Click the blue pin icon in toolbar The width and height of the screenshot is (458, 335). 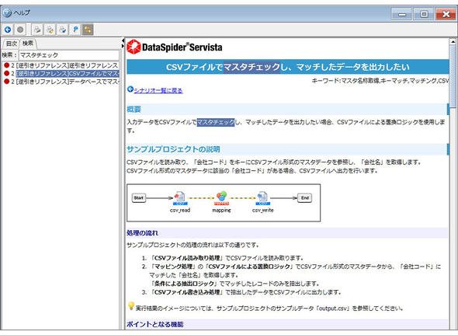click(75, 30)
